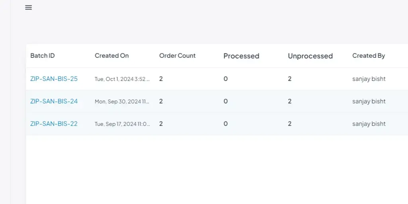Open batch ZIP-SAN-BIS-22
408x204 pixels.
tap(54, 124)
